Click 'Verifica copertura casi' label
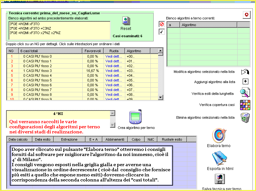This screenshot has height=191, width=256. [217, 105]
